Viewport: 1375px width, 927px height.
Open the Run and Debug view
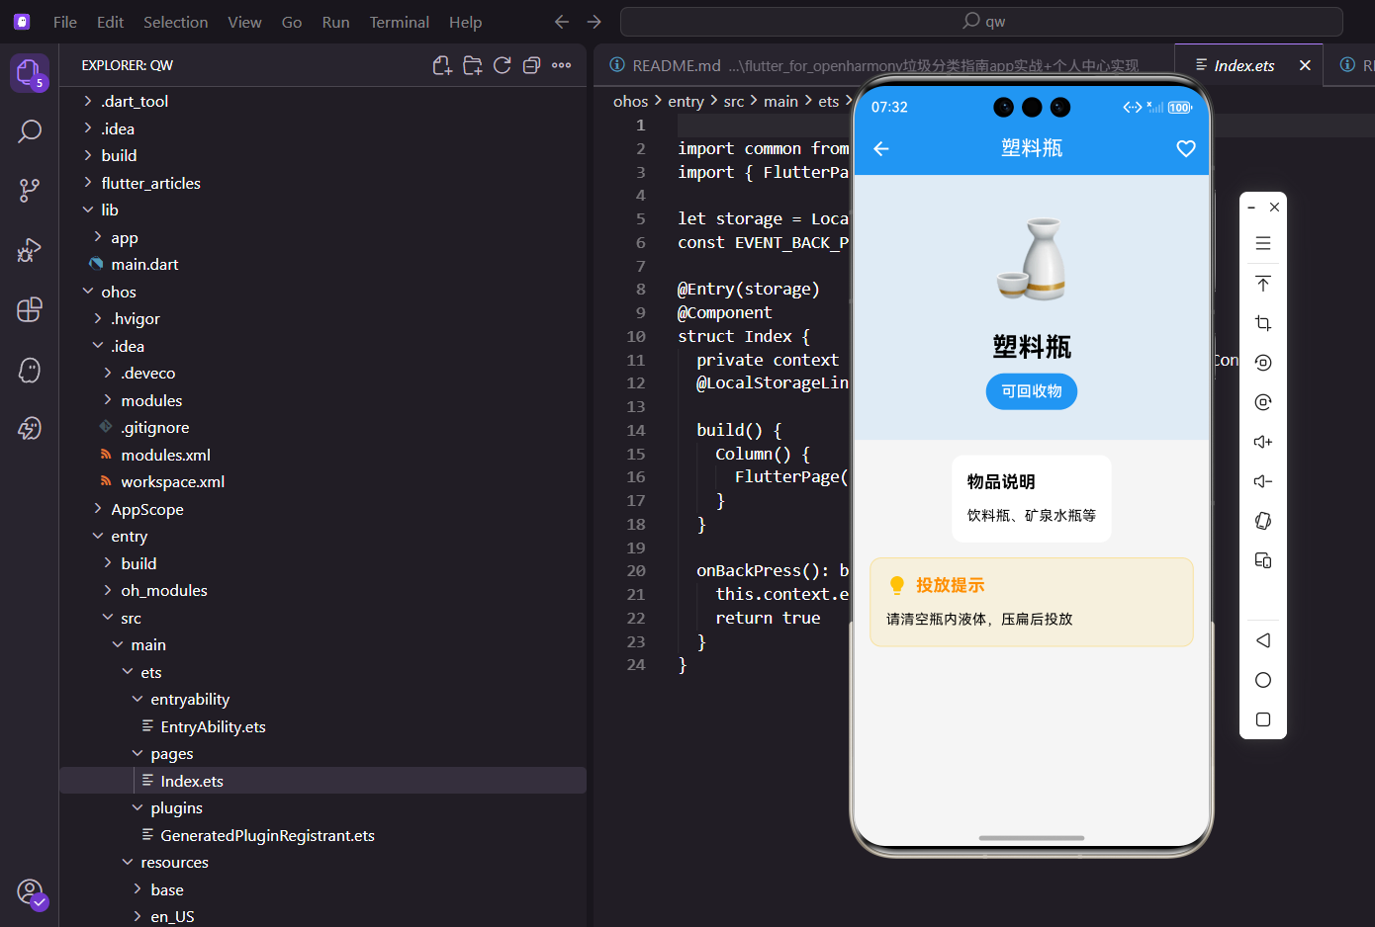click(30, 250)
